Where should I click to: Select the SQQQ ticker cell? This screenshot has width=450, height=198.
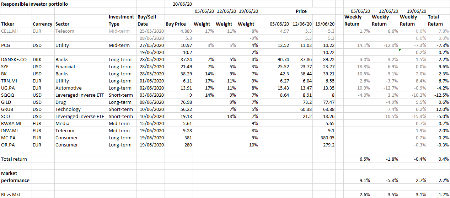pos(8,95)
